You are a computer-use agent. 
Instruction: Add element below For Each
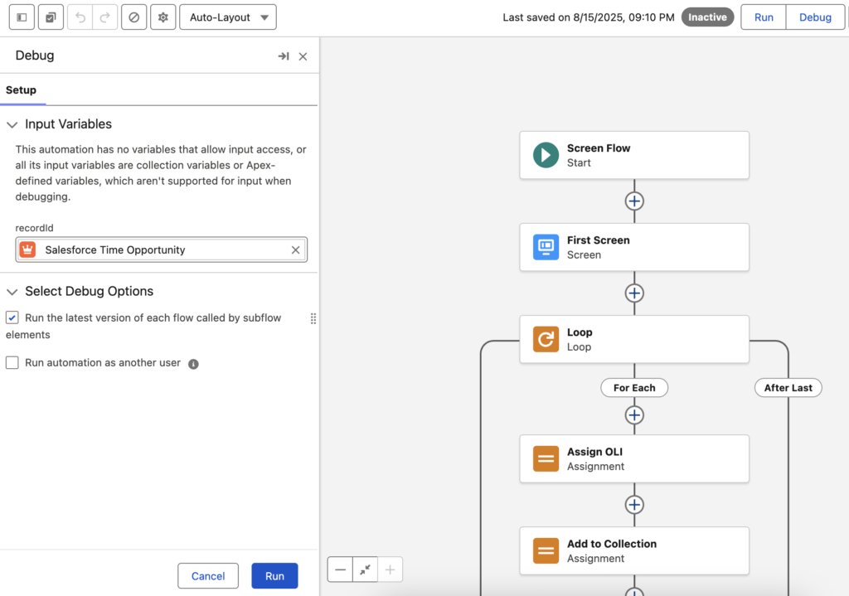634,415
